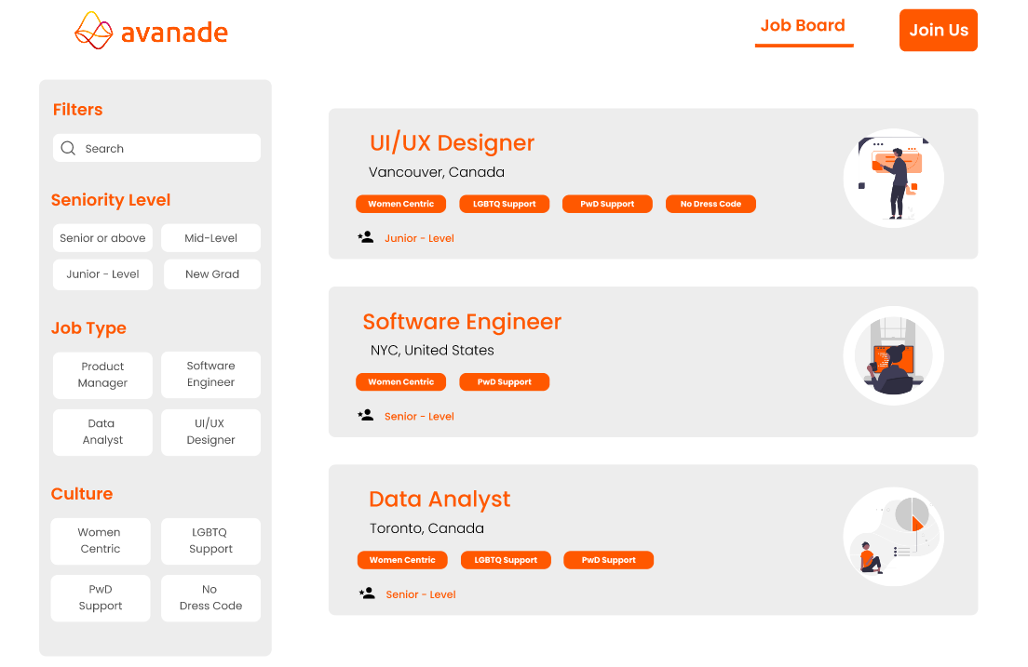Toggle the Senior or above filter
1028x667 pixels.
tap(102, 237)
